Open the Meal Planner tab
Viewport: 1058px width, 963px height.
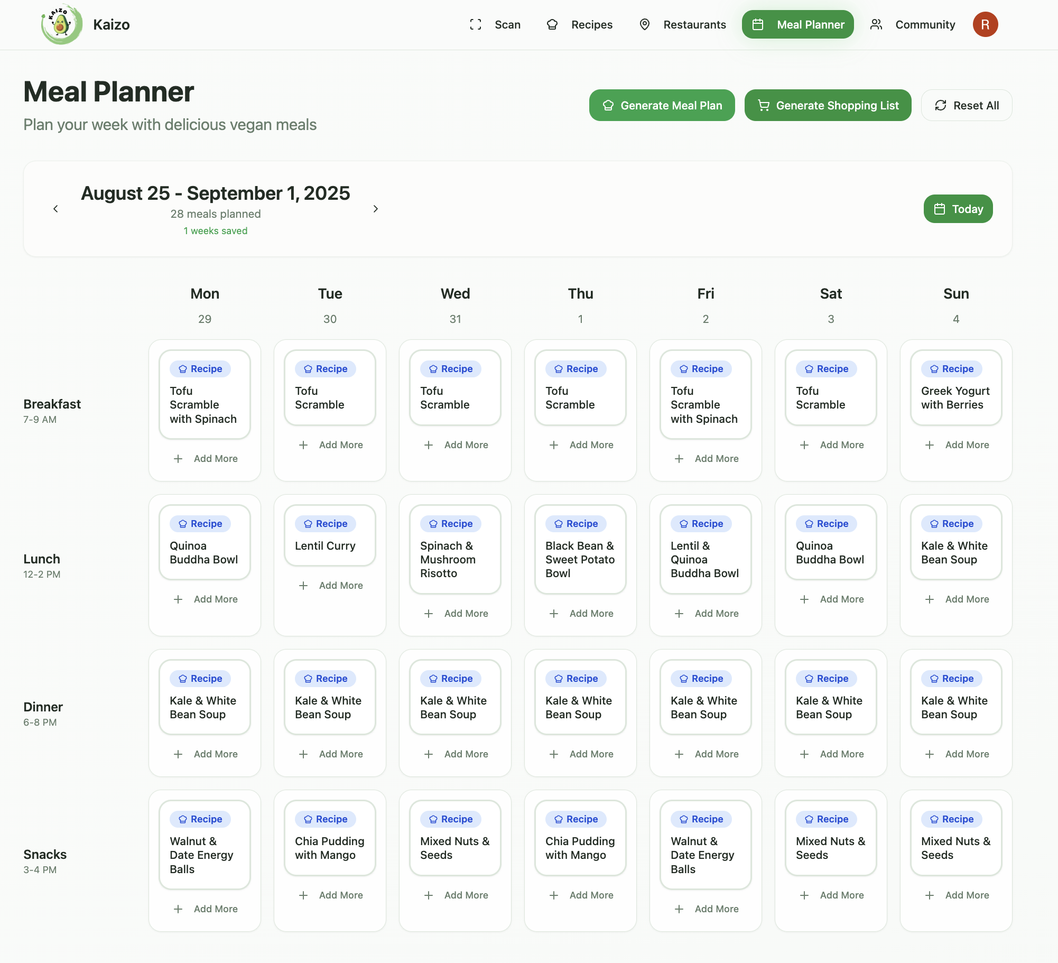tap(797, 24)
